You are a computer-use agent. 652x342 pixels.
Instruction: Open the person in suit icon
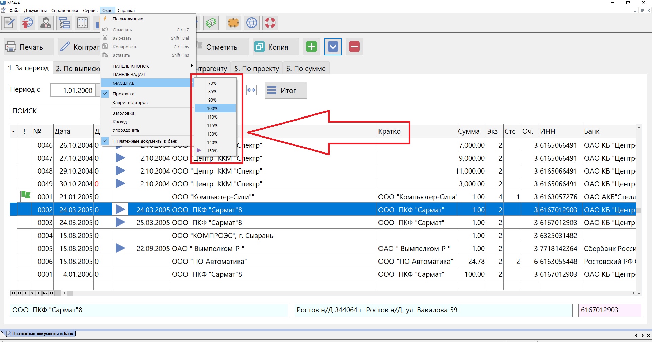[x=46, y=23]
